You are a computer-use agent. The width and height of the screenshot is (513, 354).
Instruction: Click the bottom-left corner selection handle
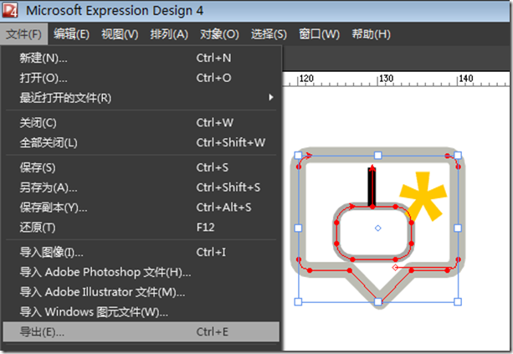(x=298, y=301)
